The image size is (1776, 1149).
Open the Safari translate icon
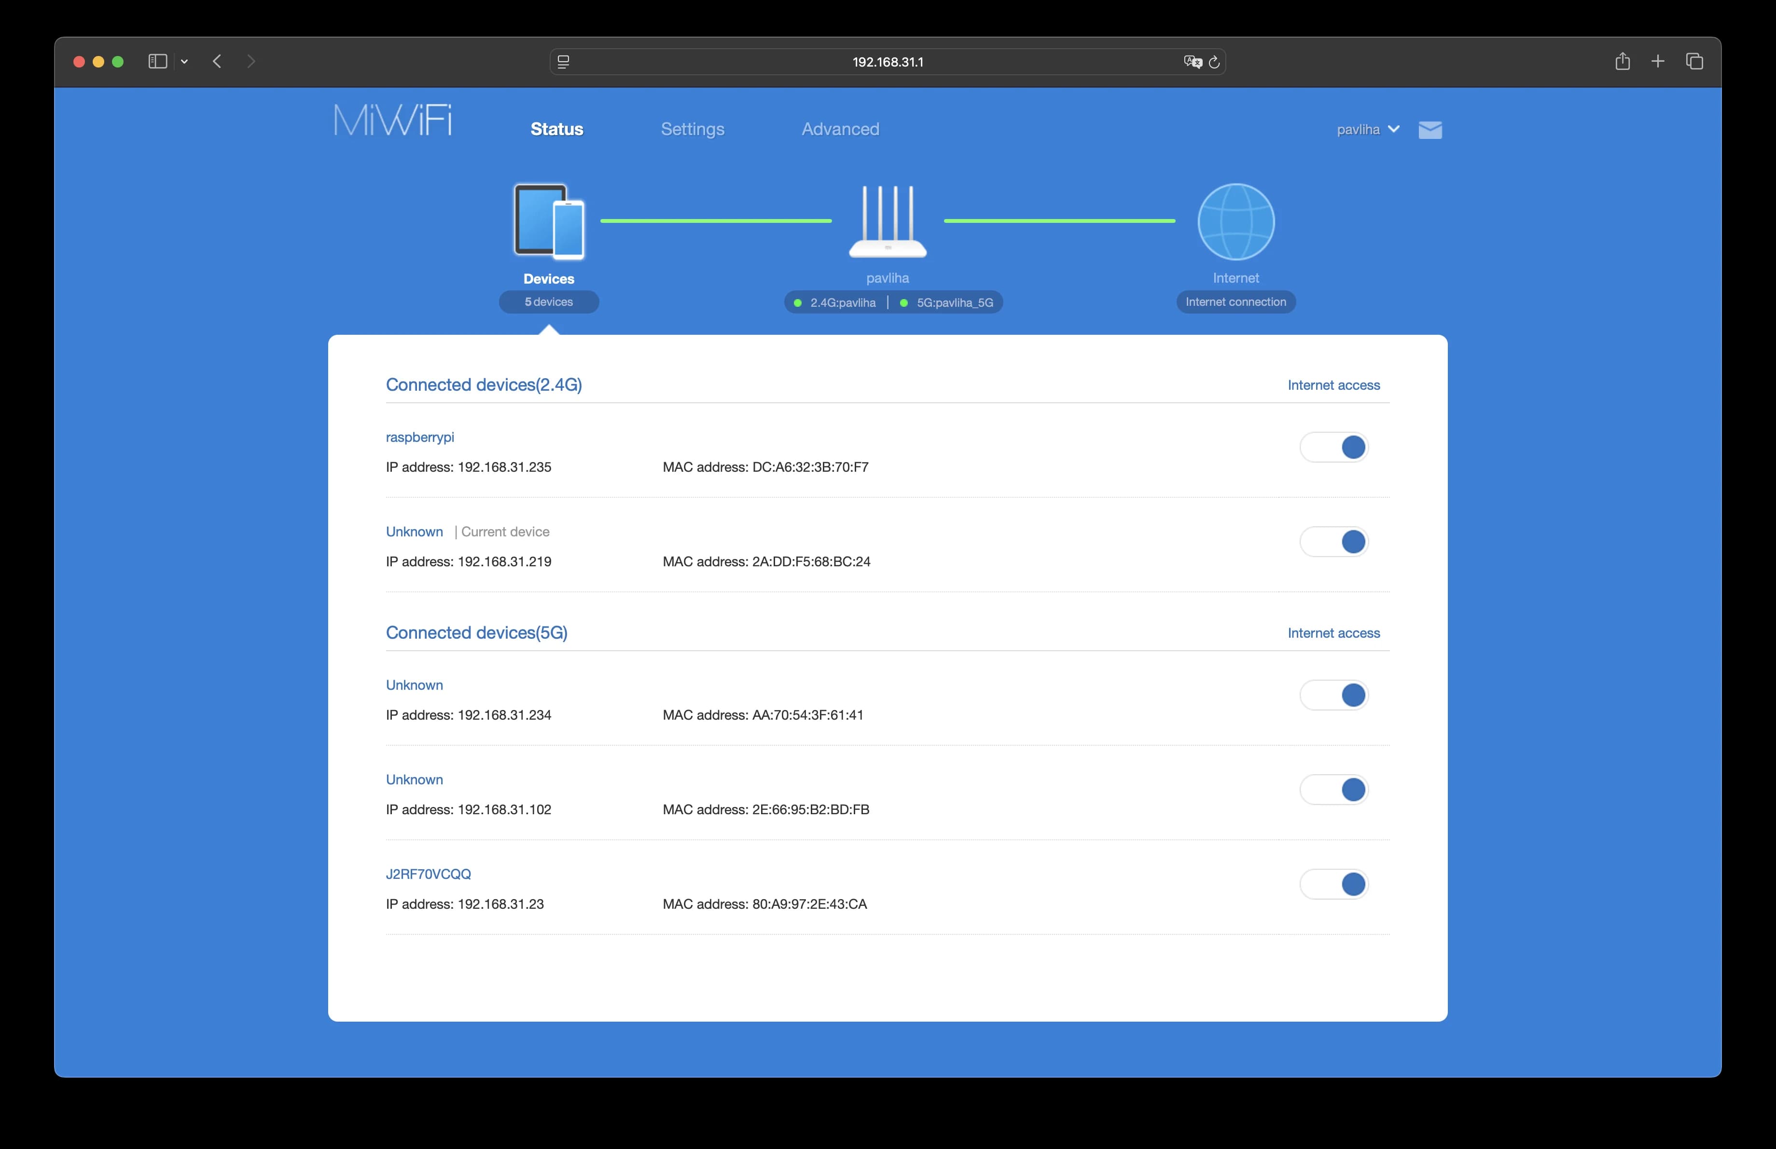coord(1193,62)
